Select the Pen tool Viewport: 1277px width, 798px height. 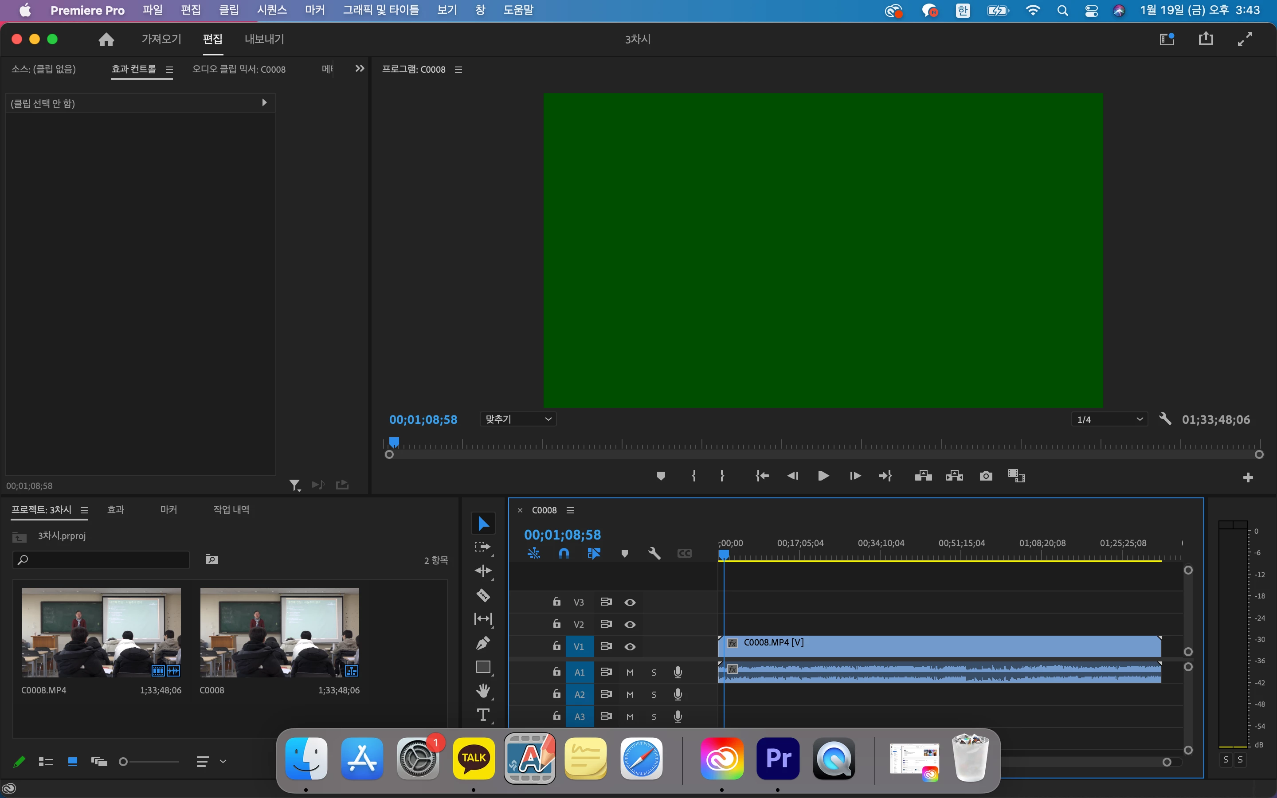click(483, 643)
